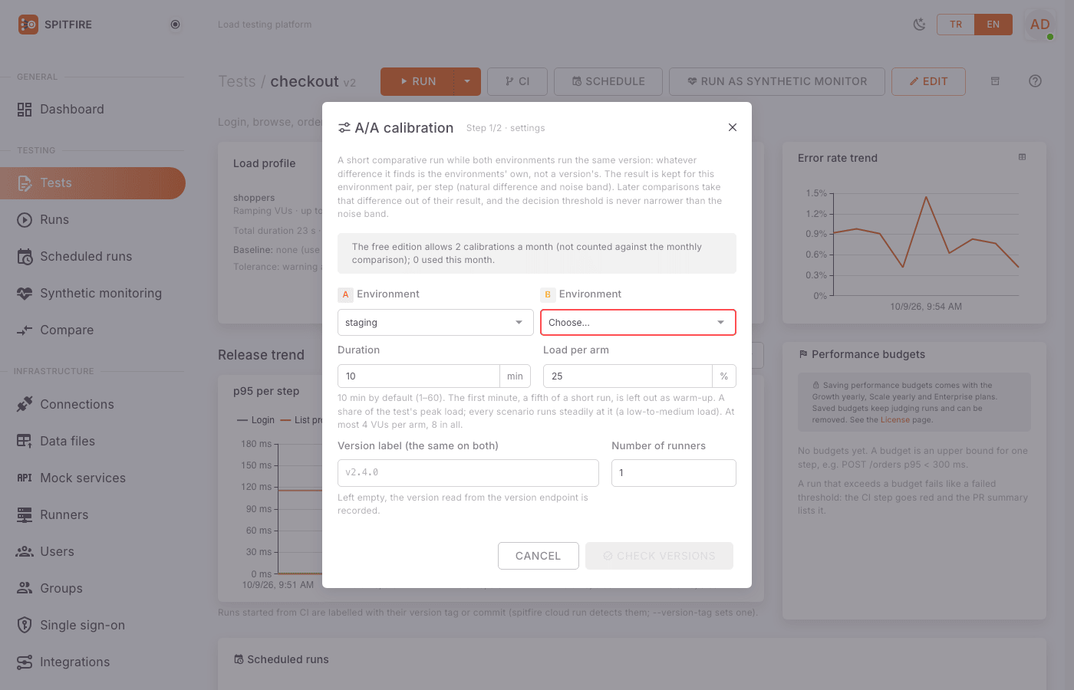Click the Edit button
1074x690 pixels.
pos(928,81)
